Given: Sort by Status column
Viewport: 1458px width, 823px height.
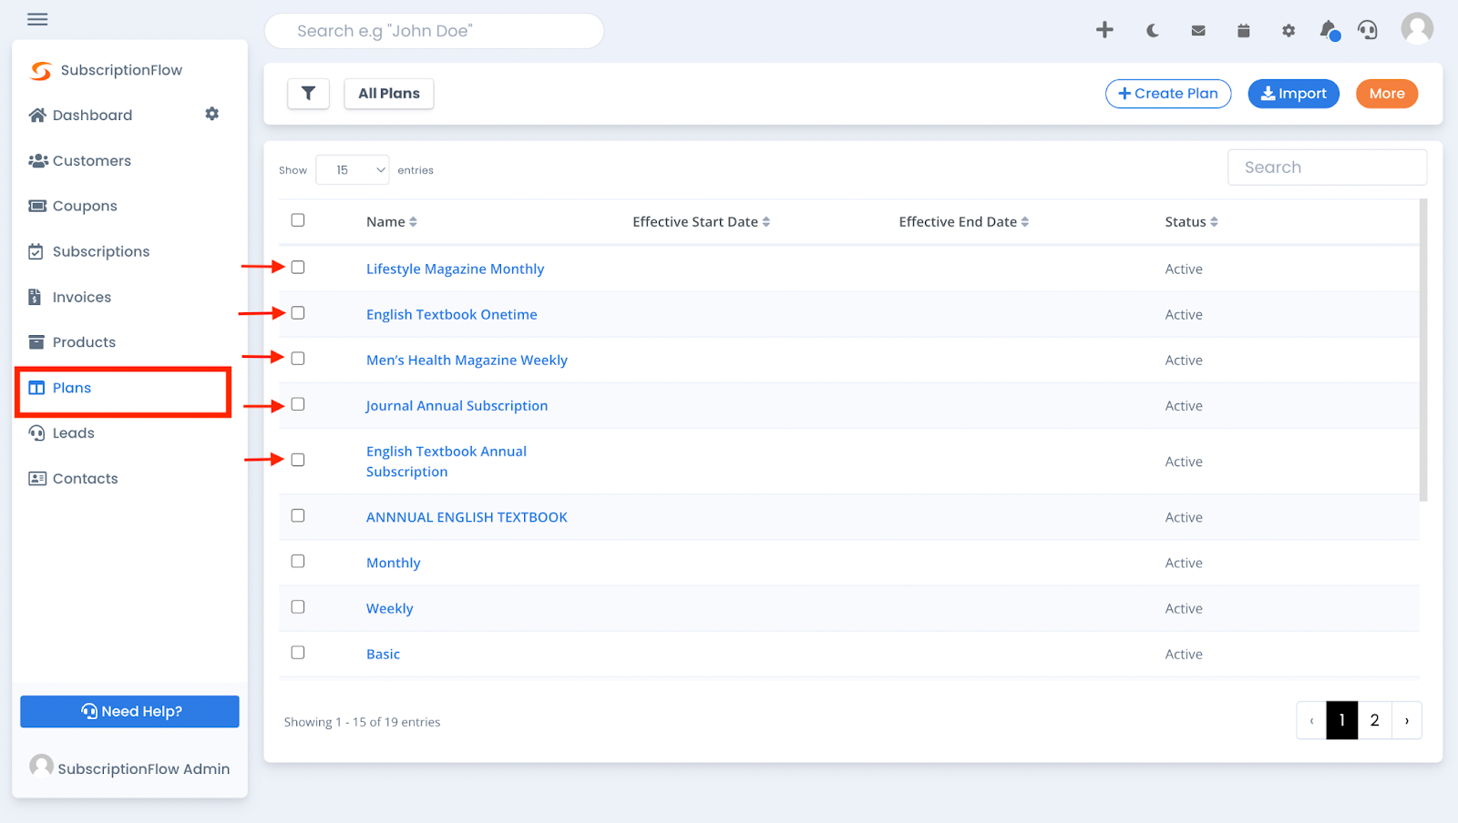Looking at the screenshot, I should 1192,222.
